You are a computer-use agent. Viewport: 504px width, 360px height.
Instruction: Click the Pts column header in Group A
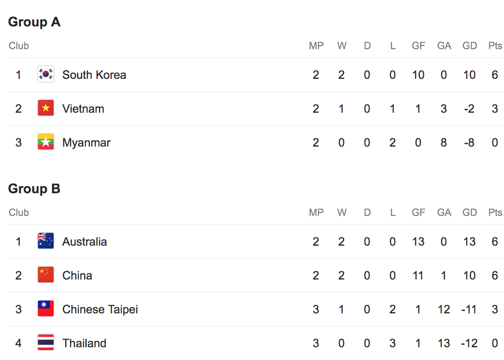(495, 46)
